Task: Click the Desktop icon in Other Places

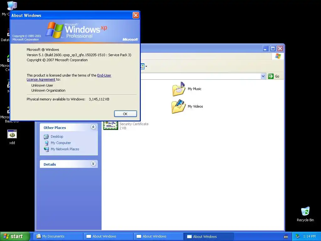Action: click(46, 137)
